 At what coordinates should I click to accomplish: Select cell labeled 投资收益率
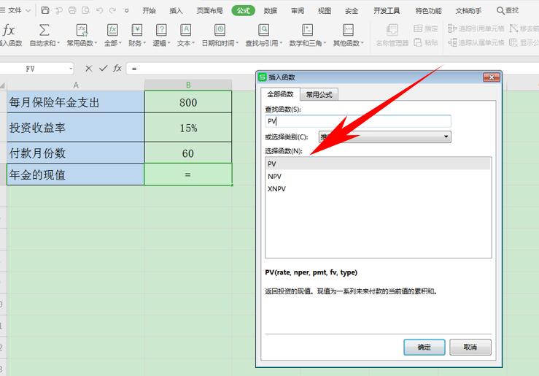[76, 128]
